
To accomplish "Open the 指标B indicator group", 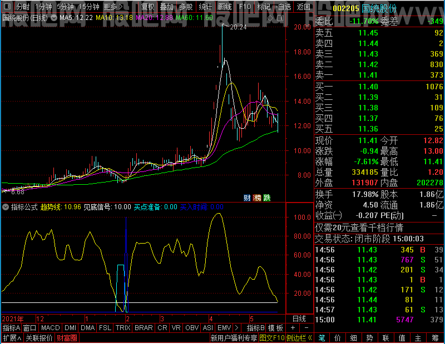I will point(256,328).
